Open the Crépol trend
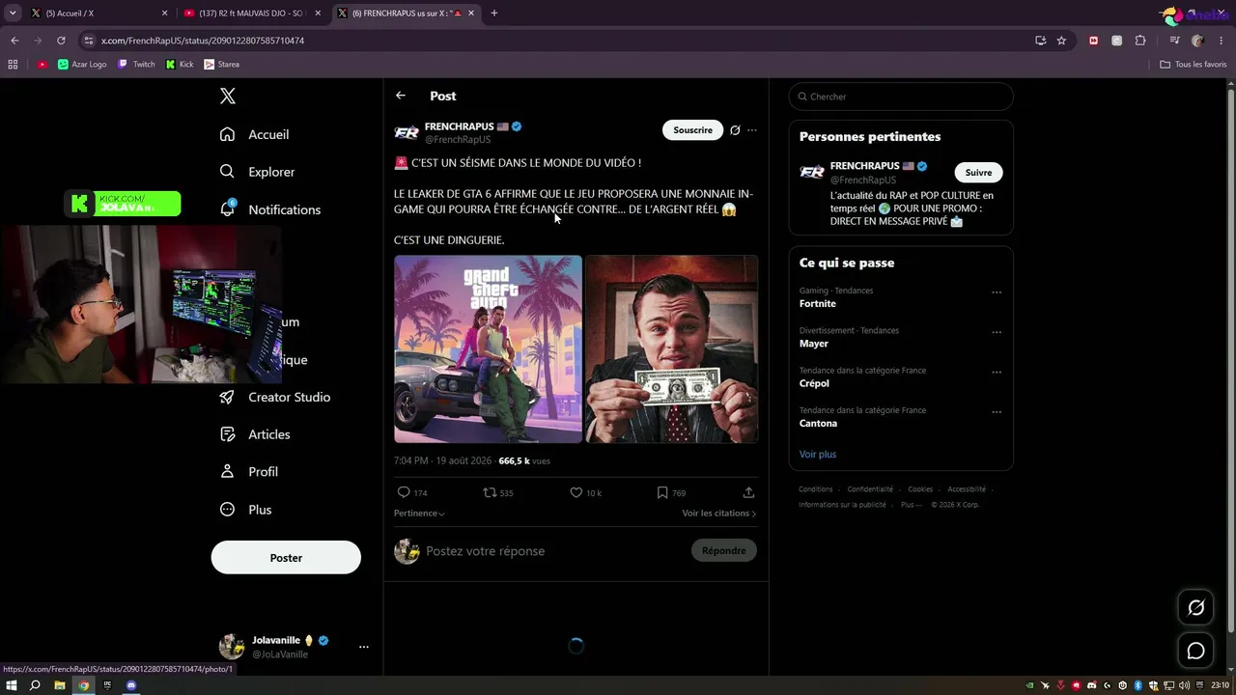 point(814,383)
